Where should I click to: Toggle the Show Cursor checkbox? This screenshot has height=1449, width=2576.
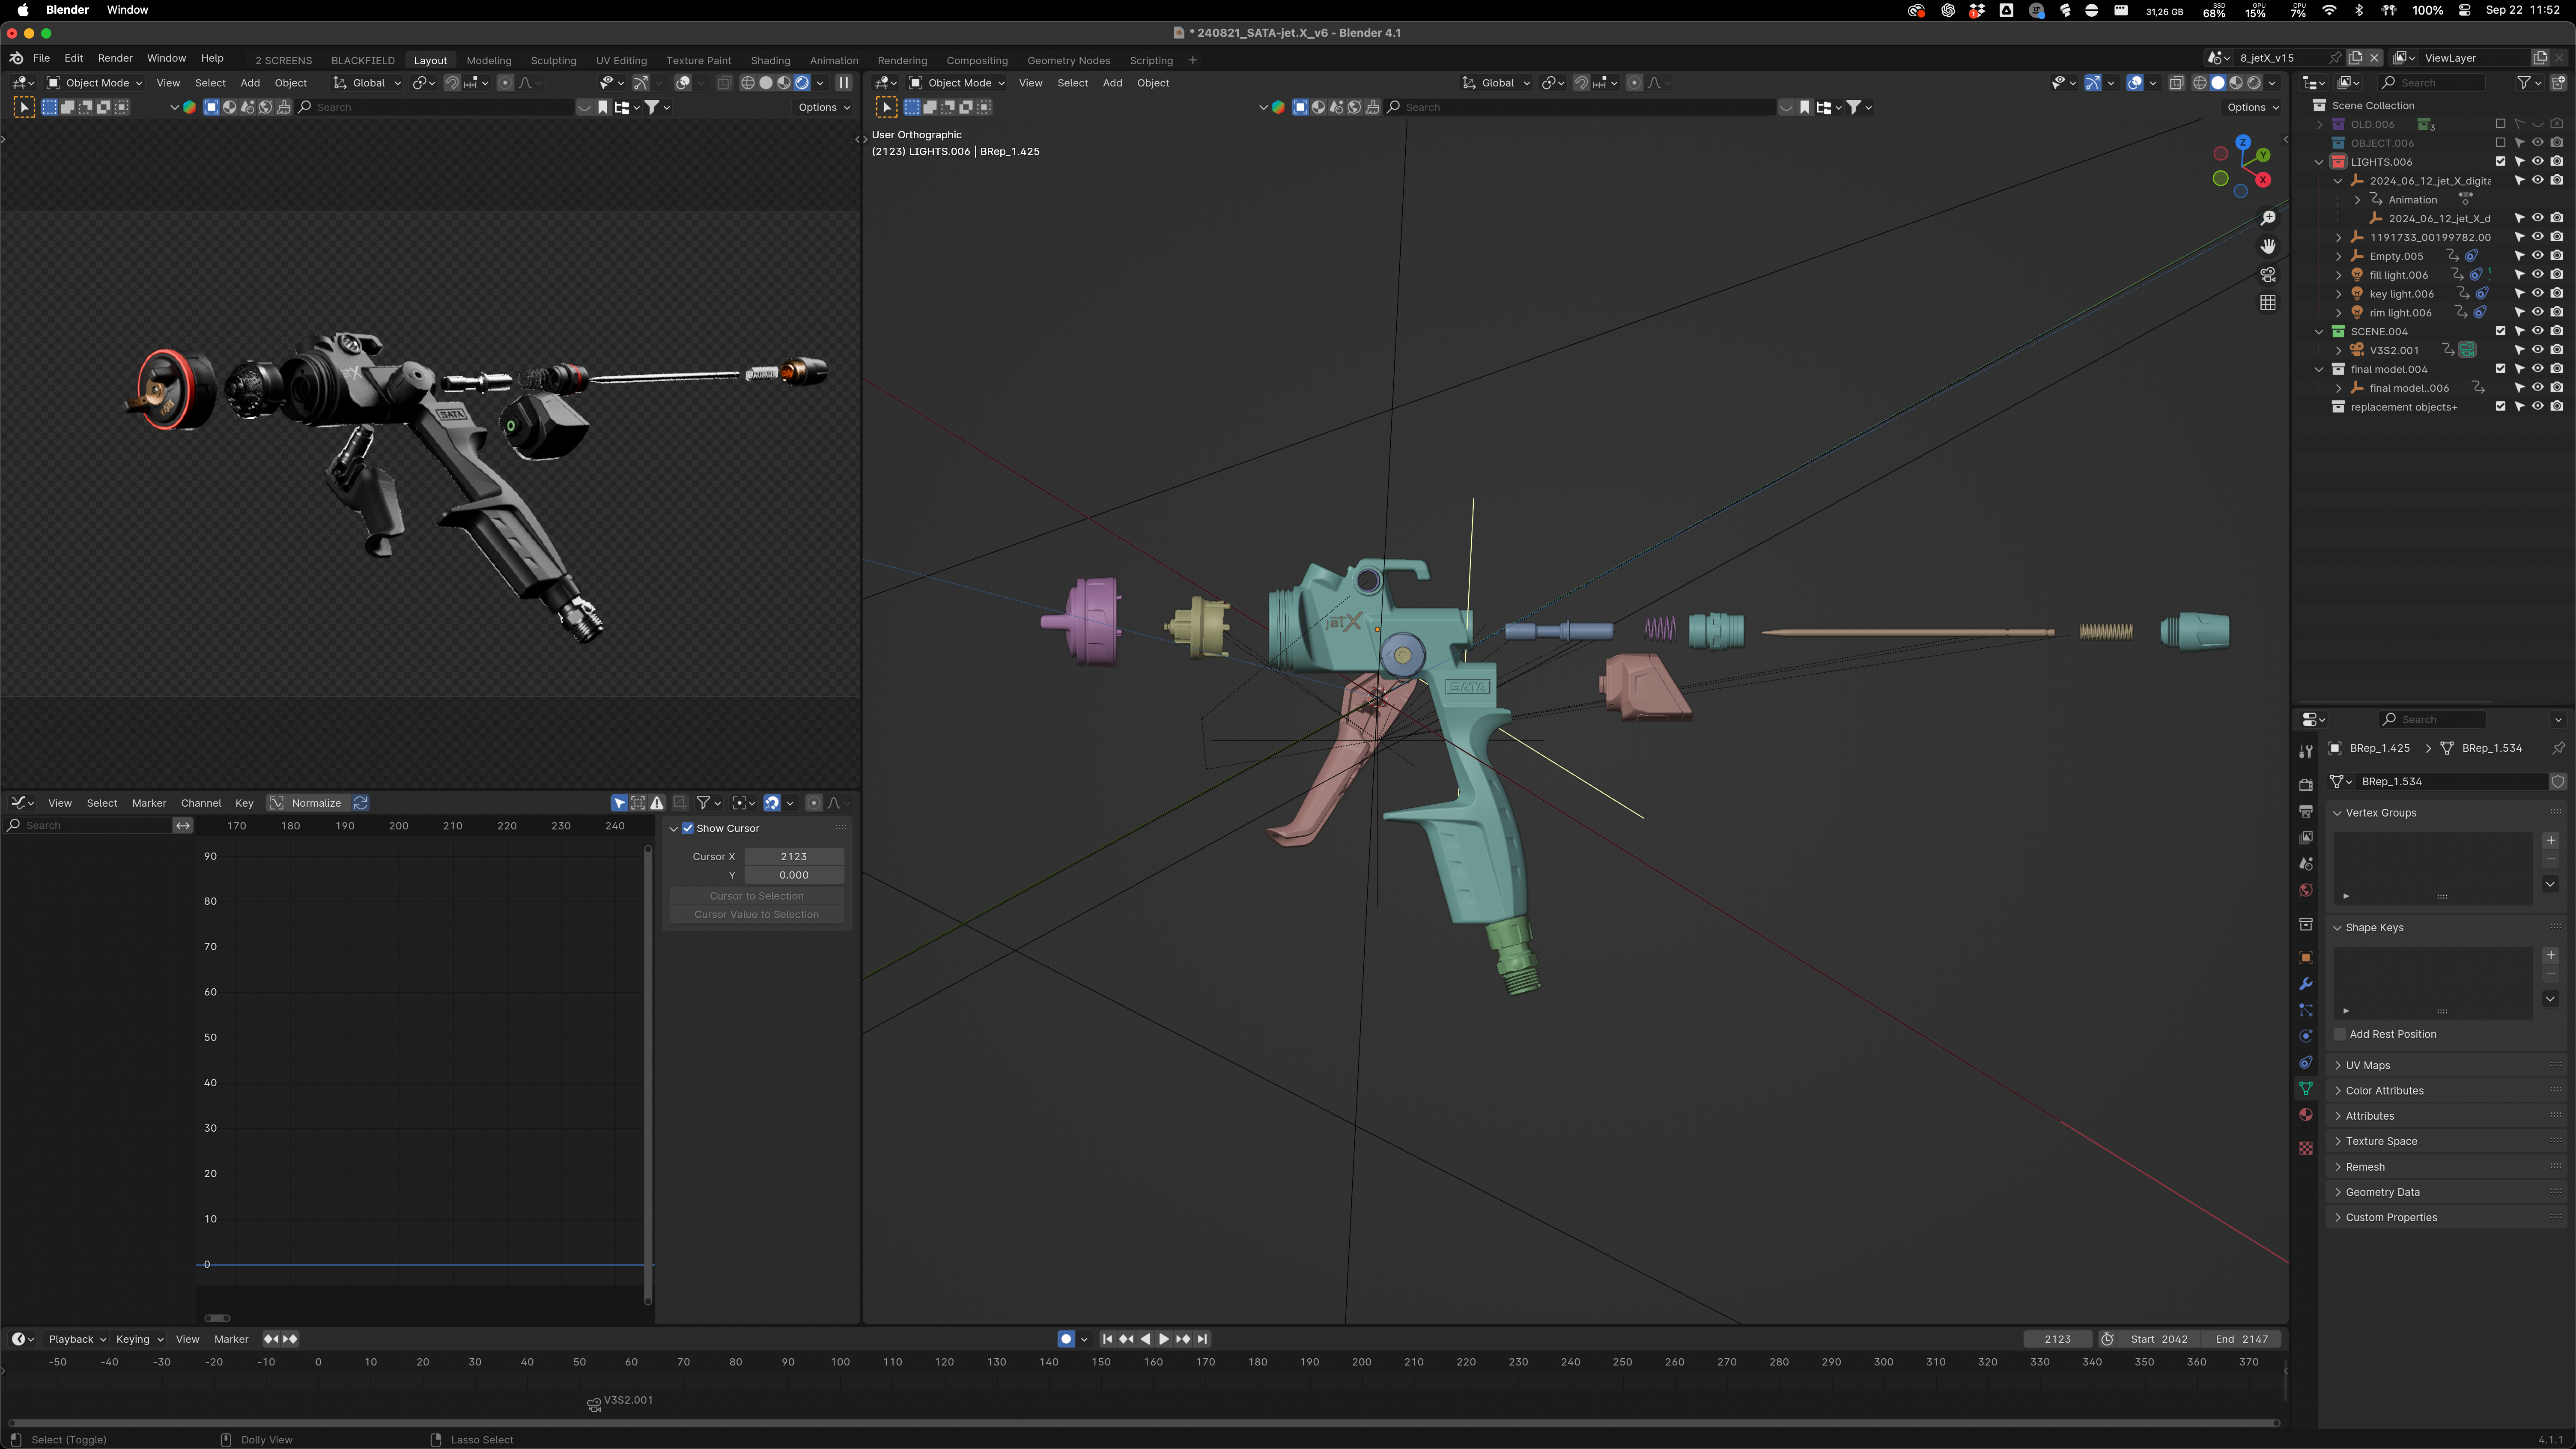688,828
